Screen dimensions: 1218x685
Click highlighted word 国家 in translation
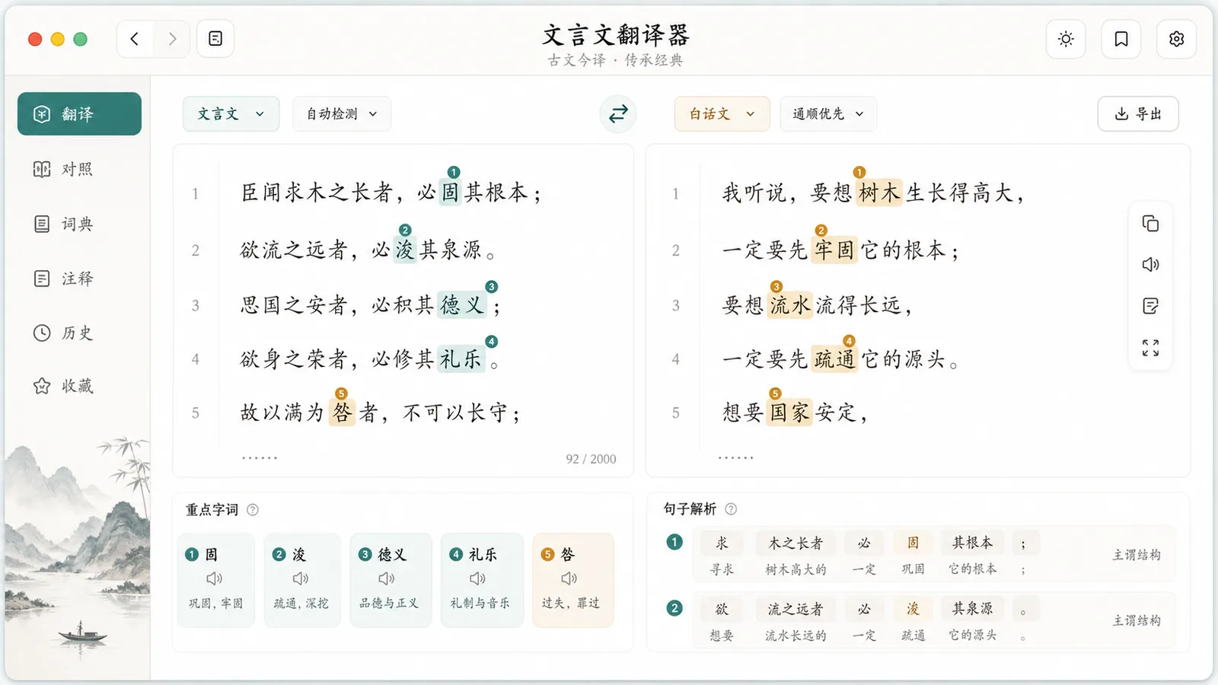pyautogui.click(x=789, y=413)
